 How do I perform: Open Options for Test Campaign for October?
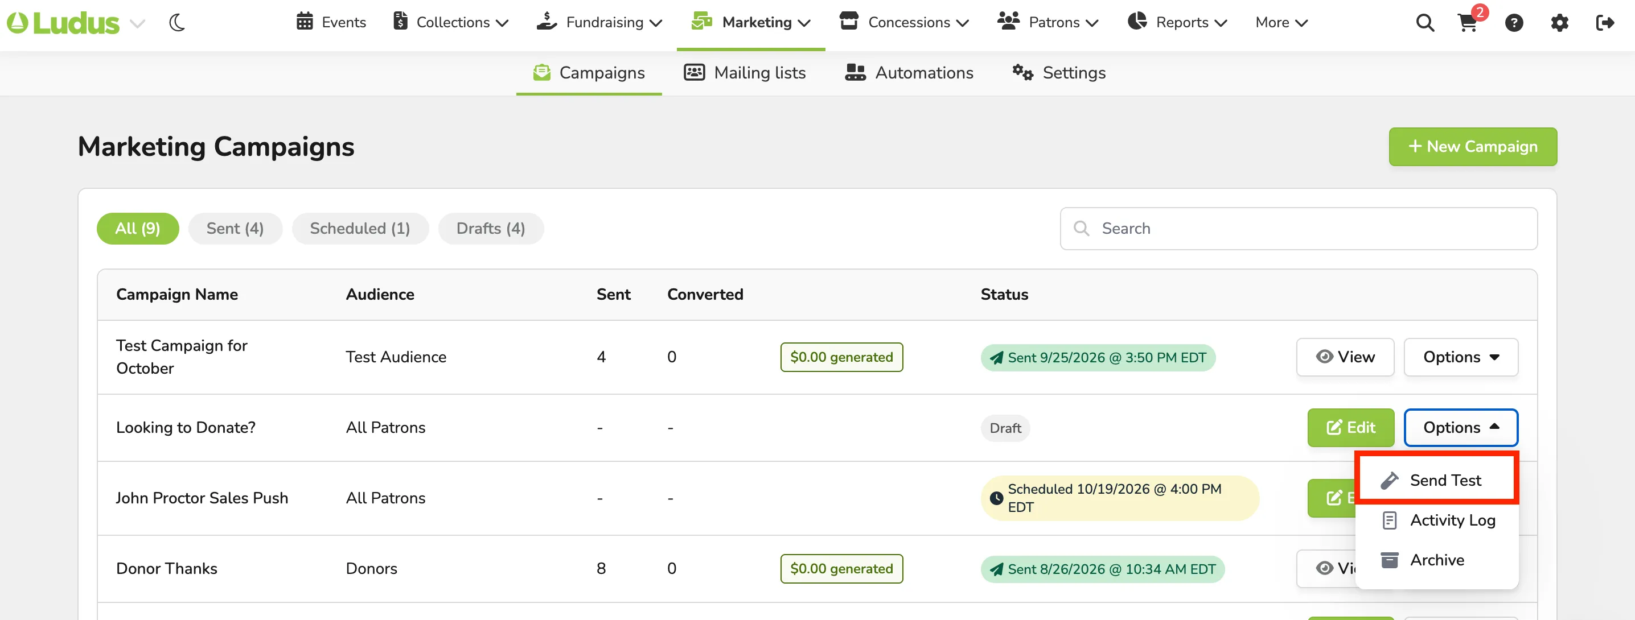pyautogui.click(x=1460, y=357)
